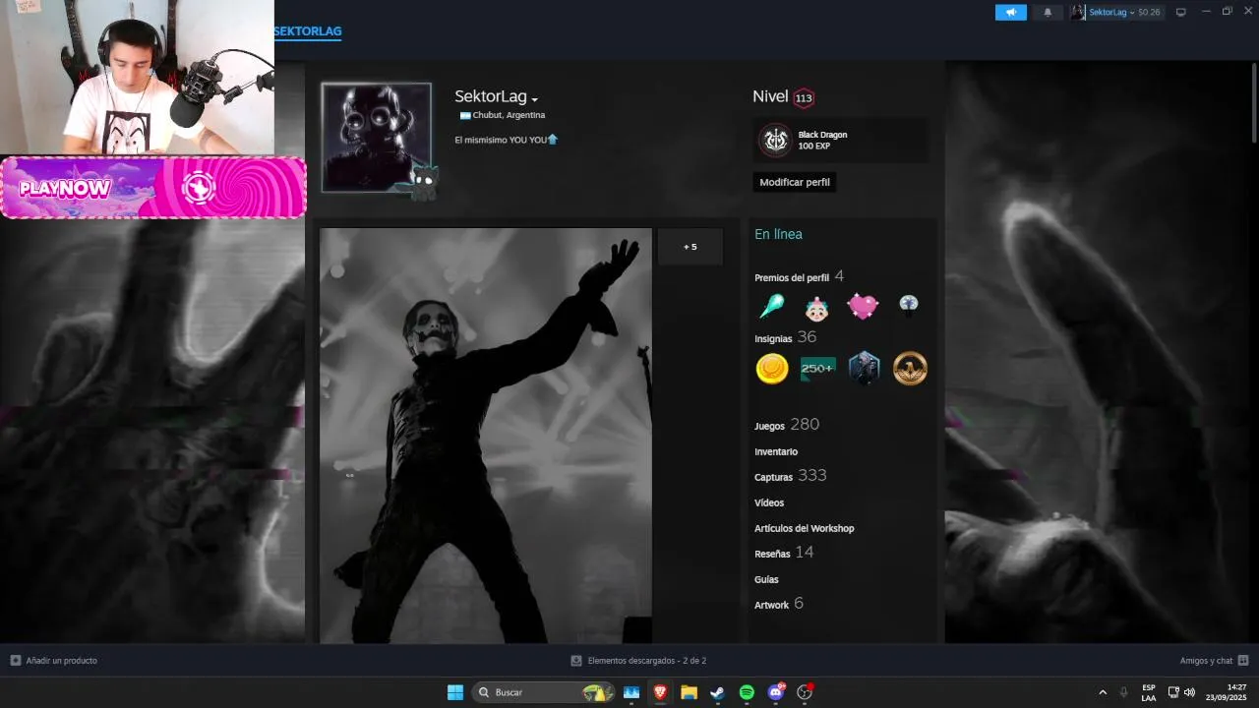1259x708 pixels.
Task: Open SektorLag profile avatar image
Action: pos(376,137)
